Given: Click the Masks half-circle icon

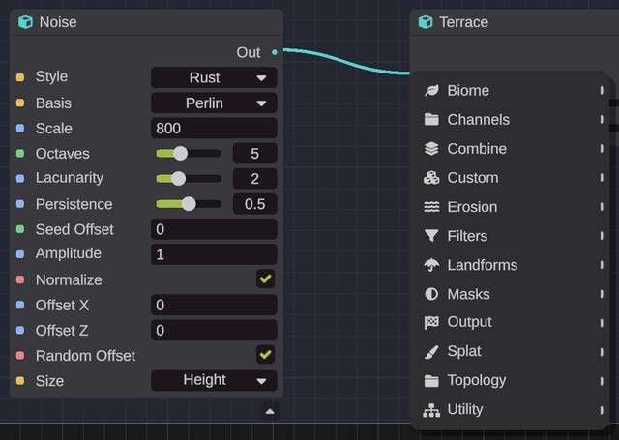Looking at the screenshot, I should (x=431, y=294).
